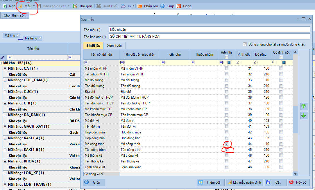Expand the Mẫu dropdown arrow
This screenshot has height=190, width=315.
[34, 6]
